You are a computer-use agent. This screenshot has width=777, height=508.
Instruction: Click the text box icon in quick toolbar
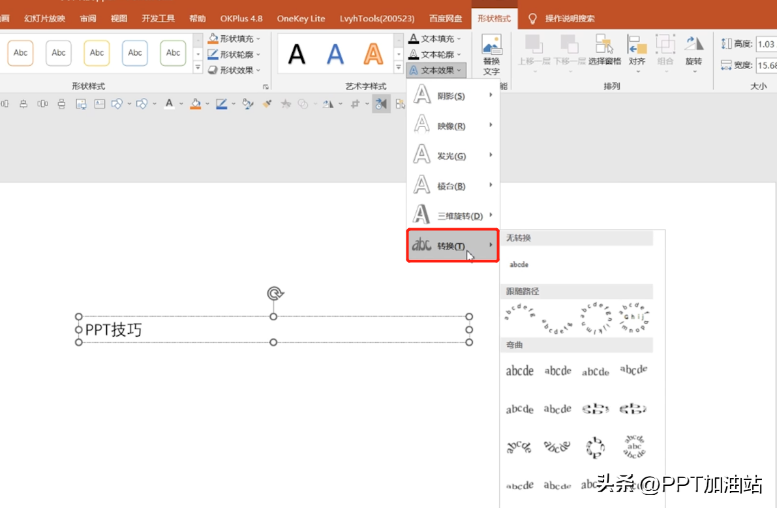(100, 104)
